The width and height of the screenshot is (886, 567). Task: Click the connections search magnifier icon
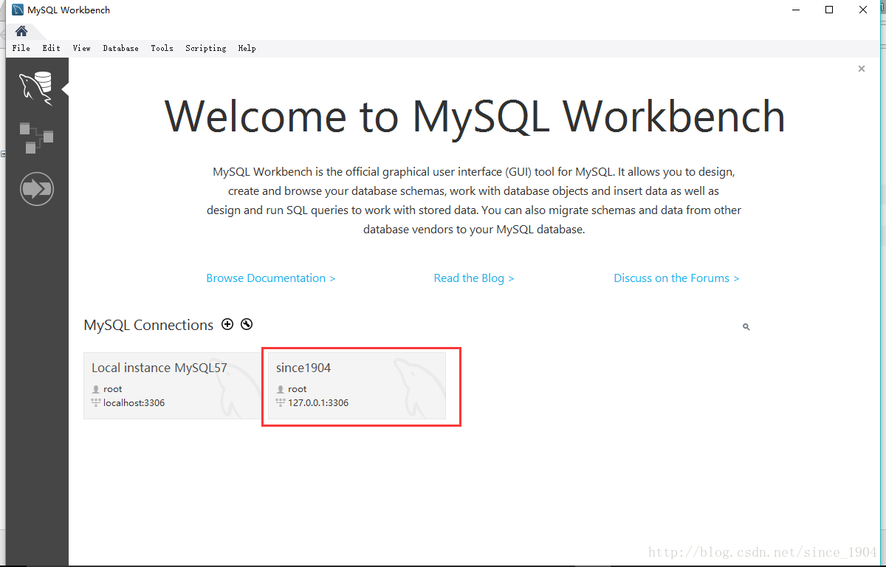(x=746, y=326)
